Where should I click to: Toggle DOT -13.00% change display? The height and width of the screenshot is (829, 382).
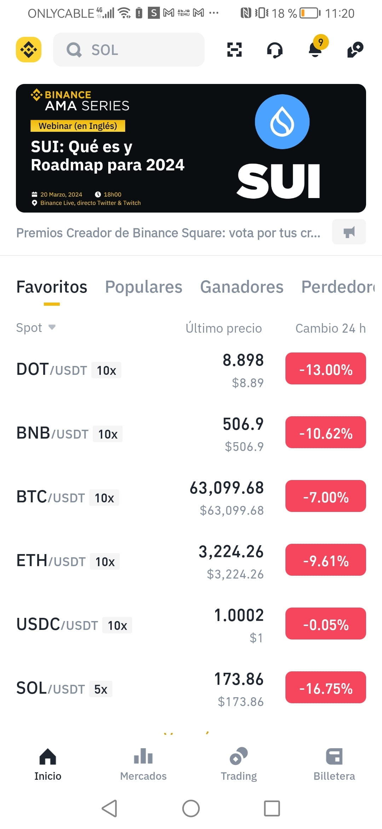point(325,368)
